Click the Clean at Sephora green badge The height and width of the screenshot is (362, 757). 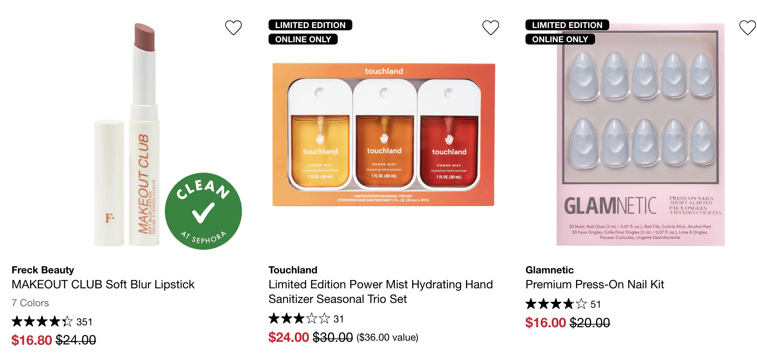tap(203, 211)
